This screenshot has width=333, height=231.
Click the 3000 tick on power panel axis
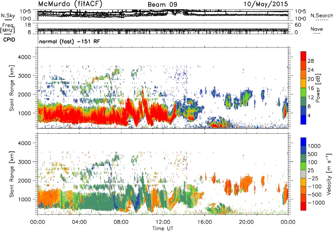(25, 76)
